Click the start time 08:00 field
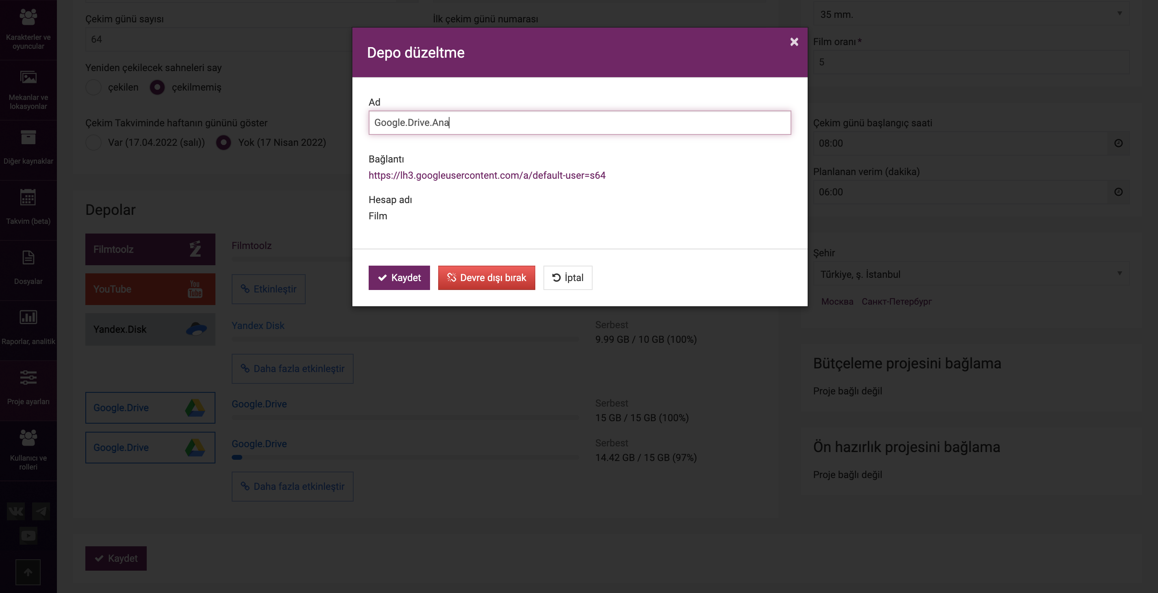Viewport: 1158px width, 593px height. [x=960, y=143]
